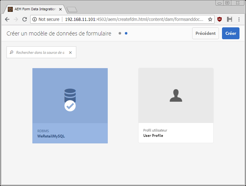Screen dimensions: 246x186
Task: Click the H extension icon in toolbar
Action: coord(229,19)
